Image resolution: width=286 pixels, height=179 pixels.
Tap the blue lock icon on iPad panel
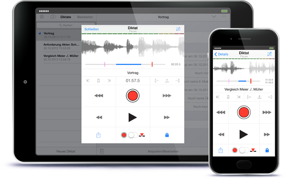167,135
